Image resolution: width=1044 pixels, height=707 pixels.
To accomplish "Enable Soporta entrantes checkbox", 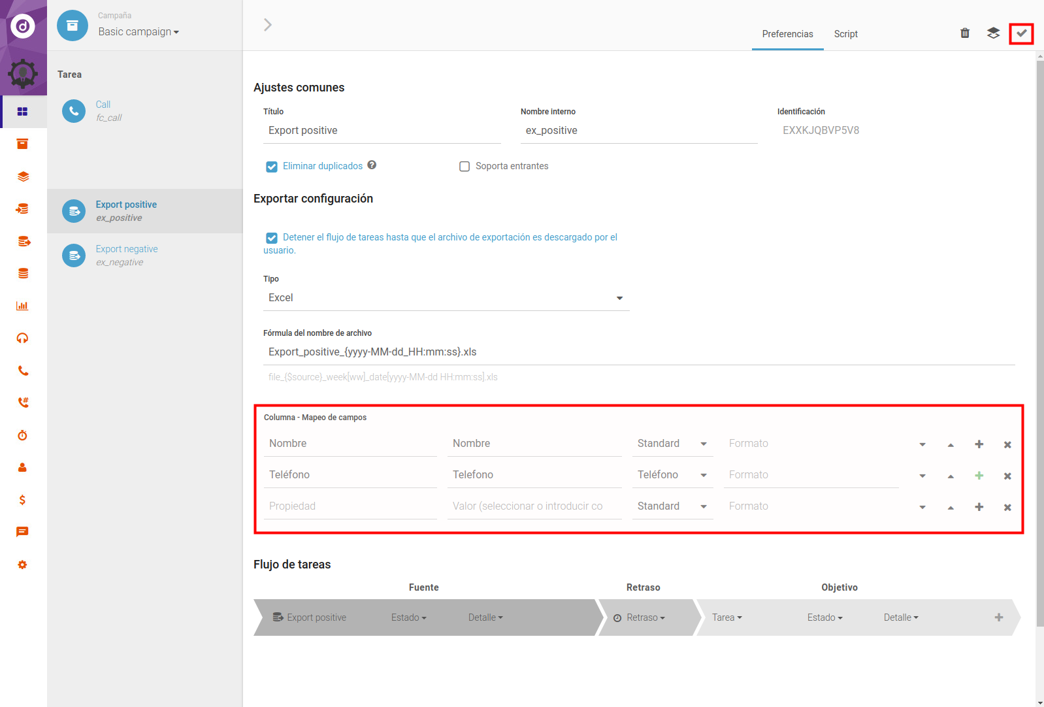I will pos(465,167).
